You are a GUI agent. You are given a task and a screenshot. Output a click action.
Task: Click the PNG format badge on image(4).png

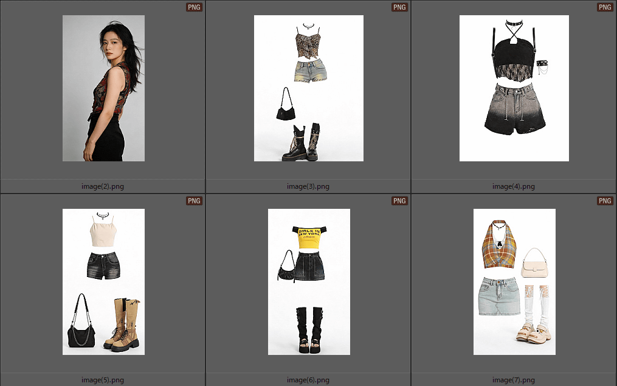click(x=605, y=7)
